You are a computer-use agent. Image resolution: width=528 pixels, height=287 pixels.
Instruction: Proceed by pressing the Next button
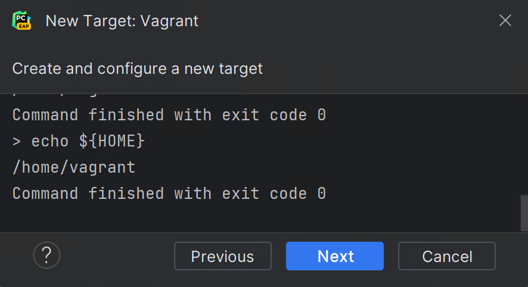335,256
